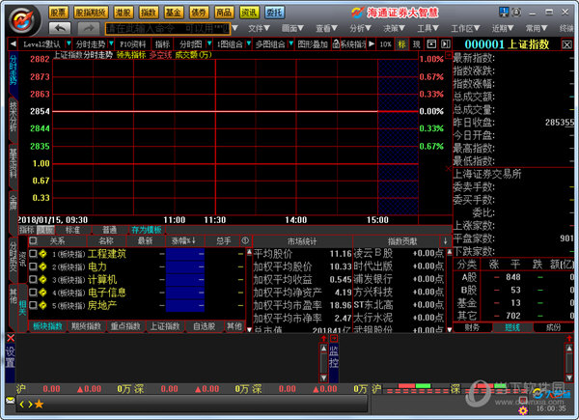Check the box for 房地产 row
This screenshot has height=420, width=579.
pos(33,305)
